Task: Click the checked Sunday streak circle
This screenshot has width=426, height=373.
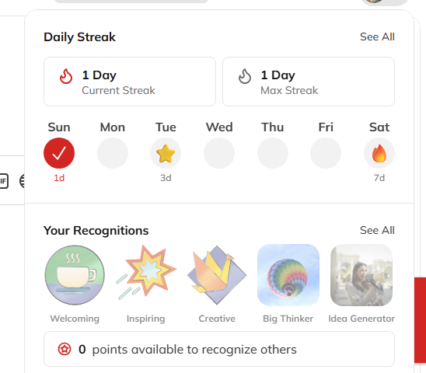Action: tap(59, 153)
